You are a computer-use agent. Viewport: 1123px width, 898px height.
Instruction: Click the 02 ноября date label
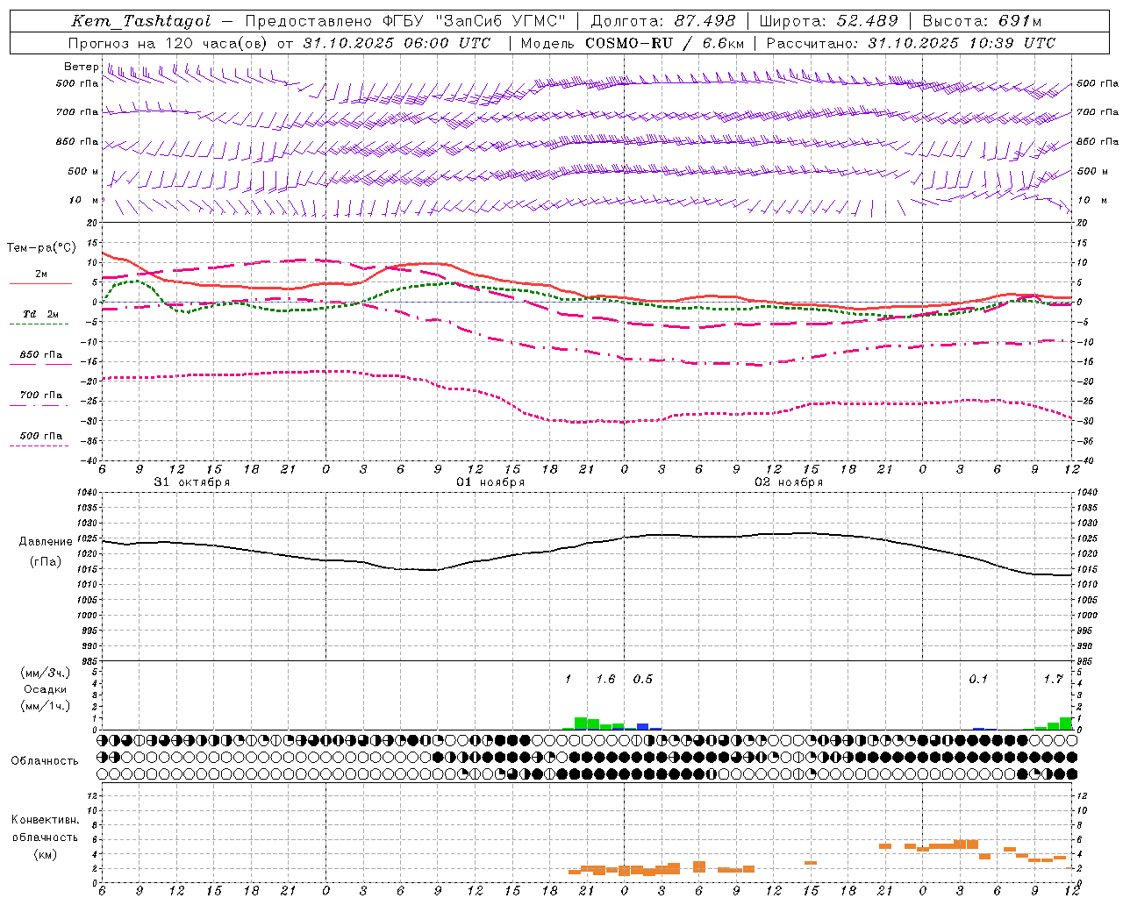click(x=789, y=482)
